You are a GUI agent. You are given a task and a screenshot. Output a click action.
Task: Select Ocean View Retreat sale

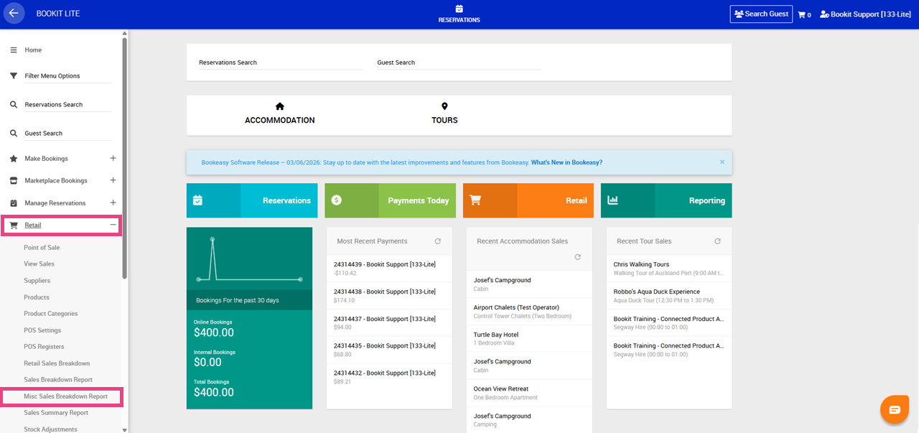pos(529,393)
